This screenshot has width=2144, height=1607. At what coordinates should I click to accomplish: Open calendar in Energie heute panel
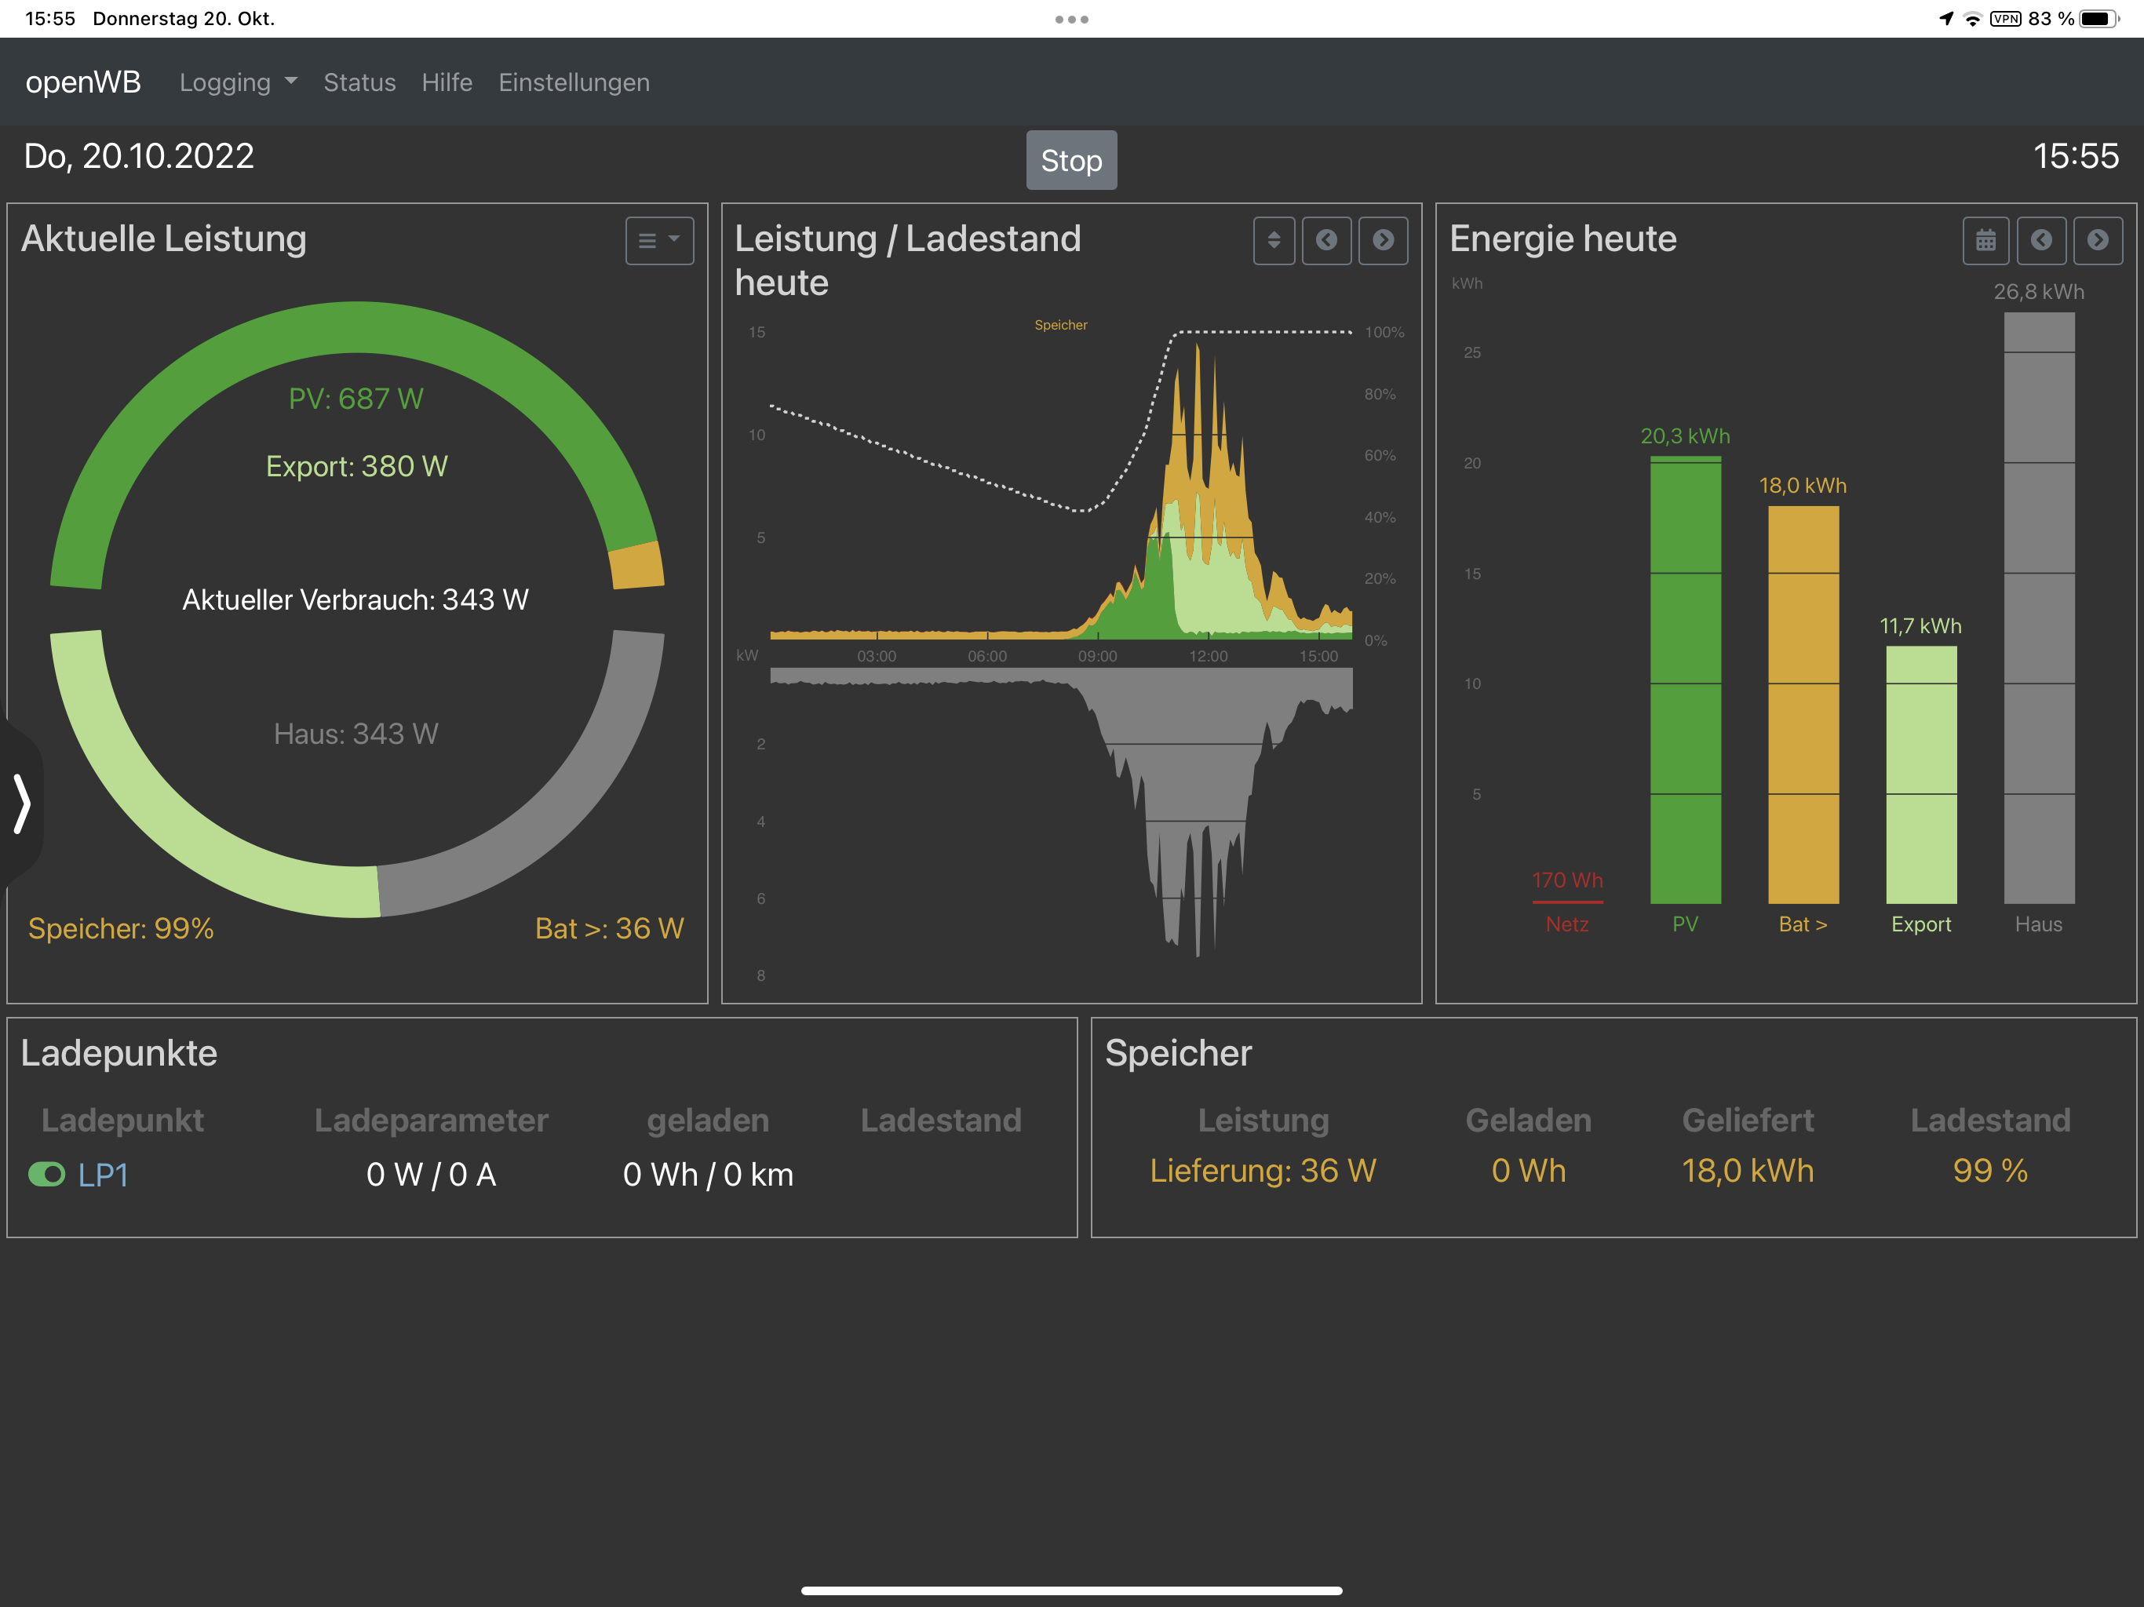(1985, 240)
